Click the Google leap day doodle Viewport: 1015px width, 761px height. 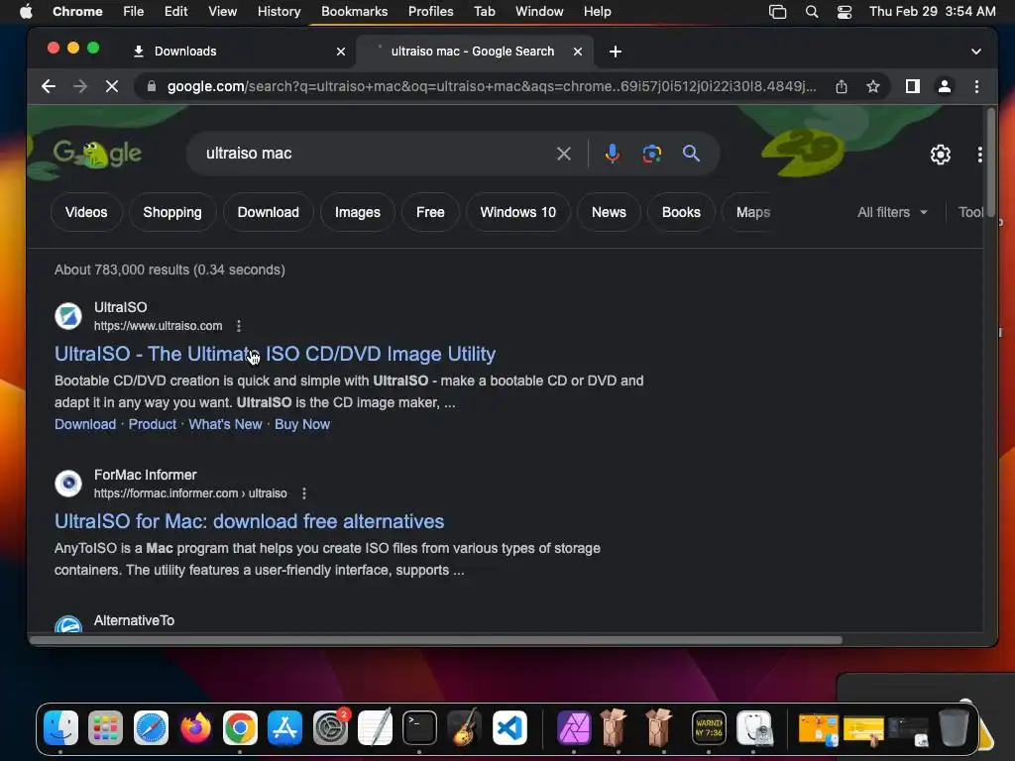point(97,154)
